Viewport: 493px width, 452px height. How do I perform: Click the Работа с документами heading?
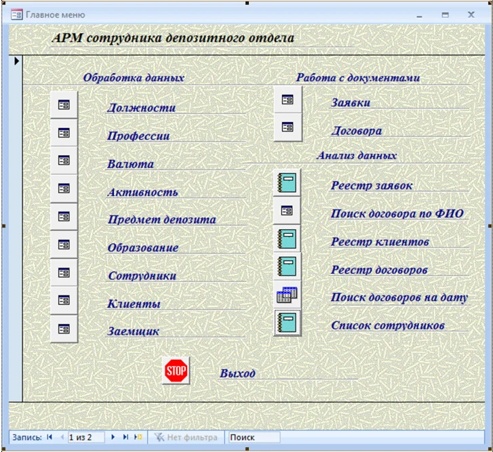(x=358, y=77)
